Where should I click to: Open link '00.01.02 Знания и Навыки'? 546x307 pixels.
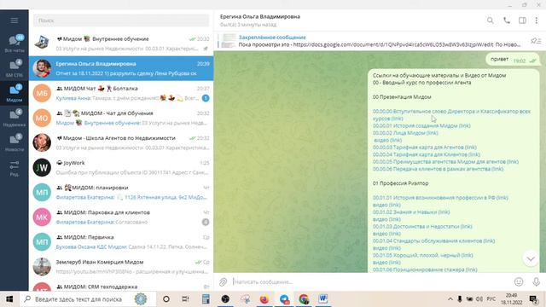point(411,212)
